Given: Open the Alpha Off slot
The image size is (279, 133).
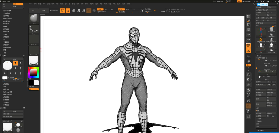Looking at the screenshot, I should click(x=34, y=40).
